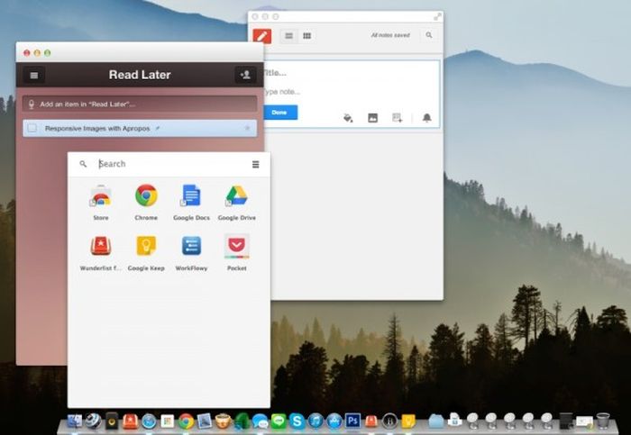Open Skype from the Dock
631x435 pixels.
297,421
